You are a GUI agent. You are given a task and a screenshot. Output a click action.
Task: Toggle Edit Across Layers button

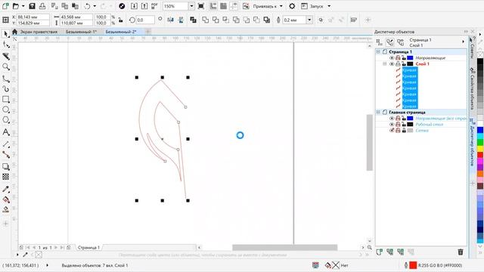(390, 42)
